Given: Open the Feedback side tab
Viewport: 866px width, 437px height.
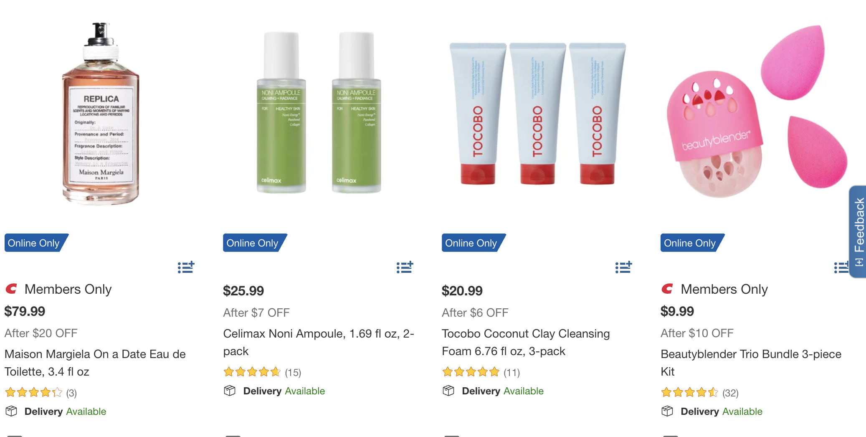Looking at the screenshot, I should (x=858, y=232).
